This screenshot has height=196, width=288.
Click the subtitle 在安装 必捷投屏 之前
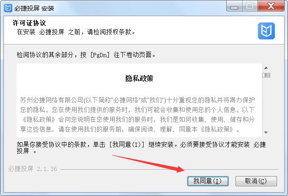click(76, 32)
